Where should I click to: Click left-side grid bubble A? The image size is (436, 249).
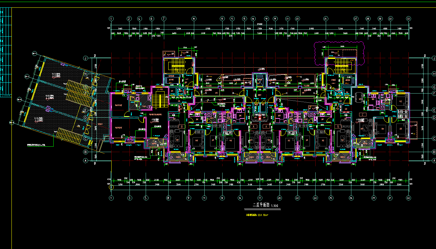click(x=86, y=161)
